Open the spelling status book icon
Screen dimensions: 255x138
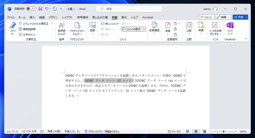coord(42,132)
